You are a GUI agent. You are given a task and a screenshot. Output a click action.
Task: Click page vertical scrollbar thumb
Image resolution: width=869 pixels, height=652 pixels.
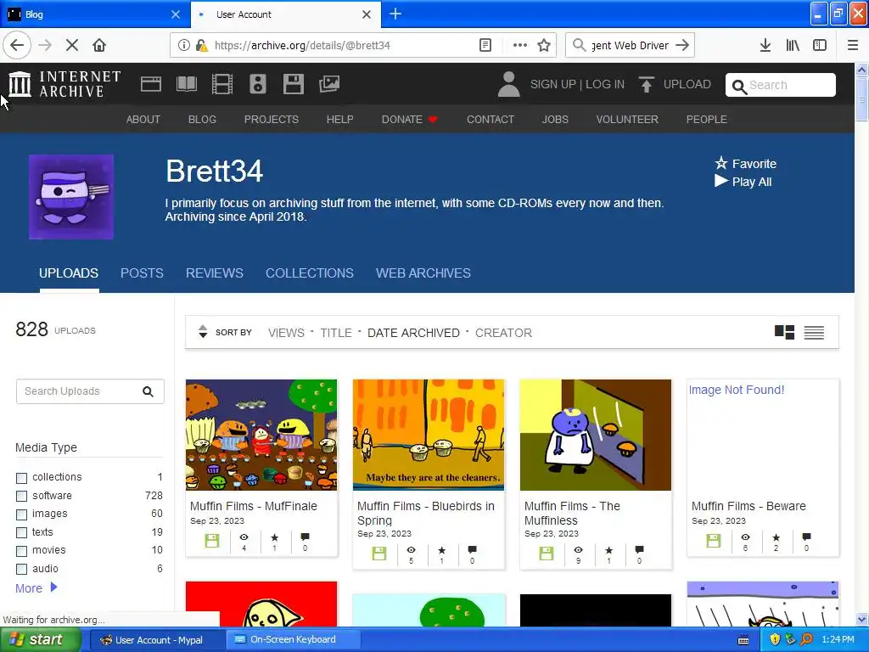[862, 98]
